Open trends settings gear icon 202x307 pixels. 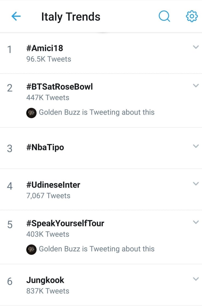[192, 17]
